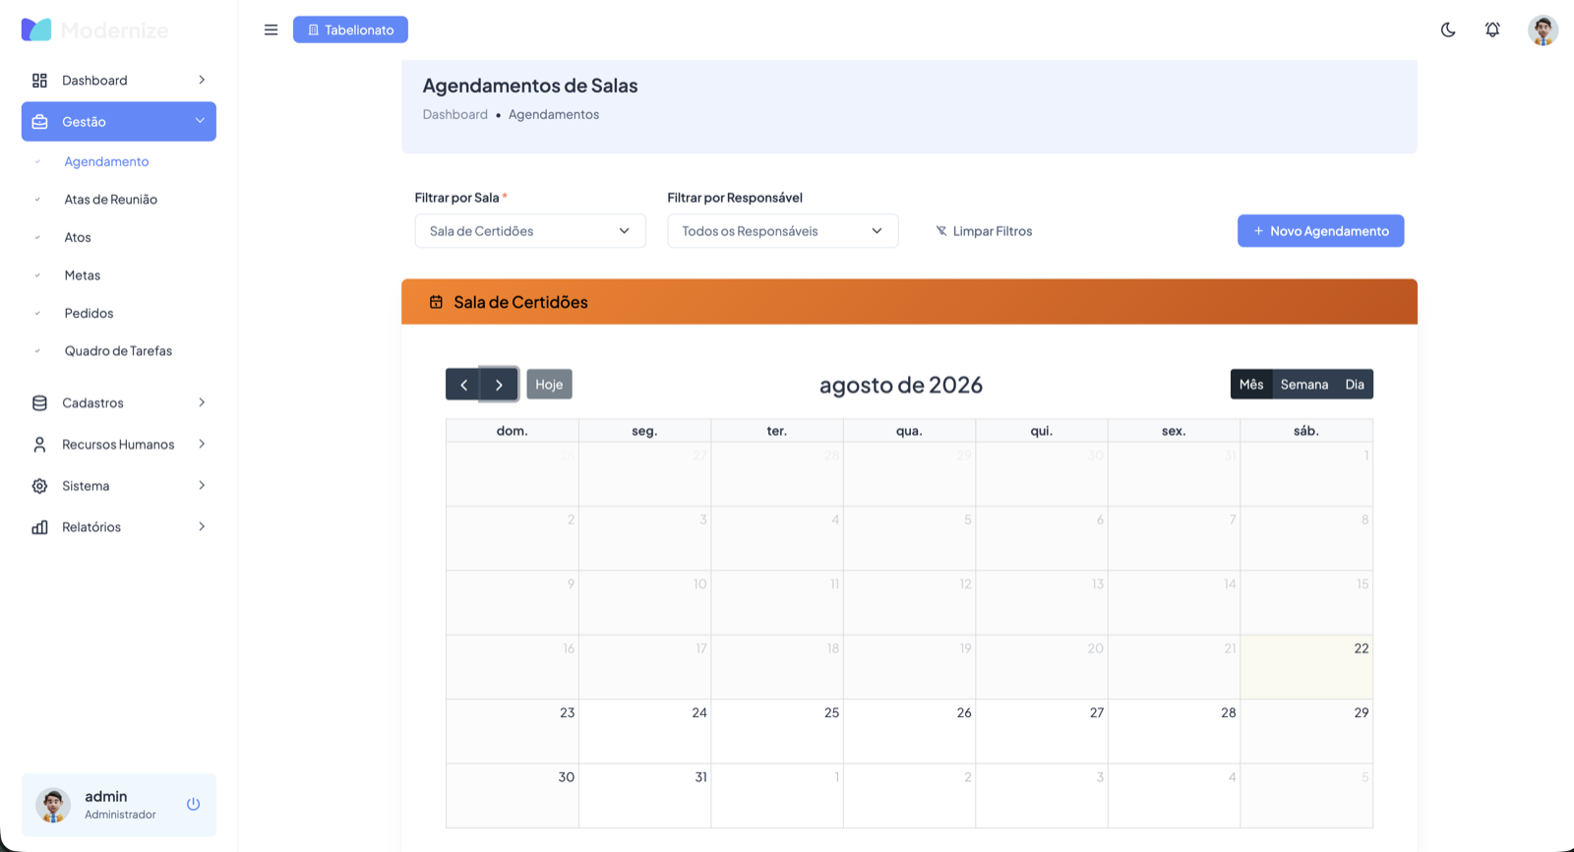The height and width of the screenshot is (852, 1574).
Task: Click the plus icon in Novo Agendamento
Action: click(x=1258, y=231)
